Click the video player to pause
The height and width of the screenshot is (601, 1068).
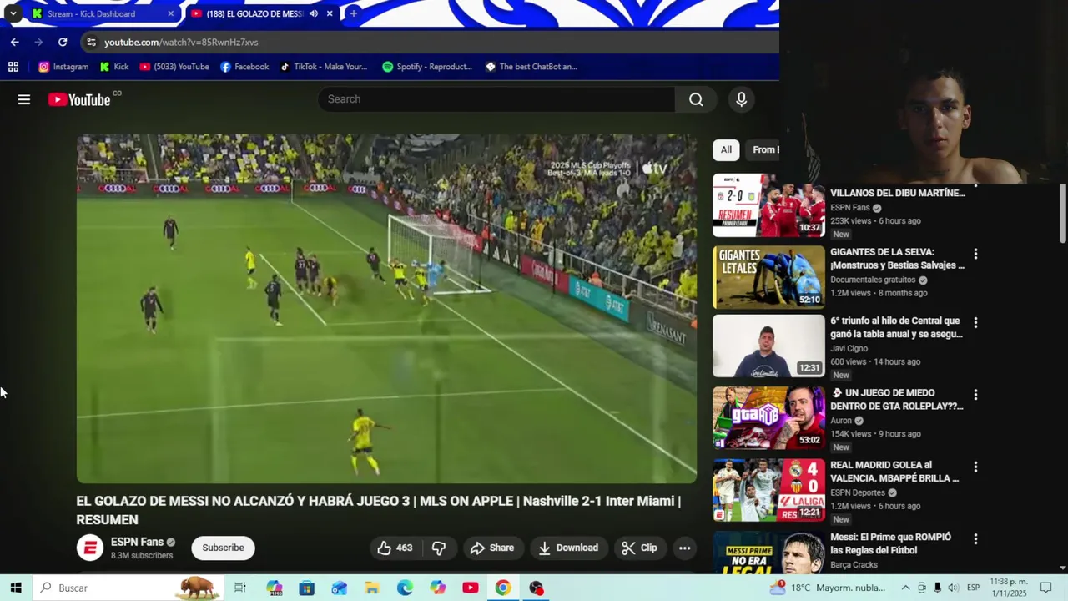[x=386, y=309]
